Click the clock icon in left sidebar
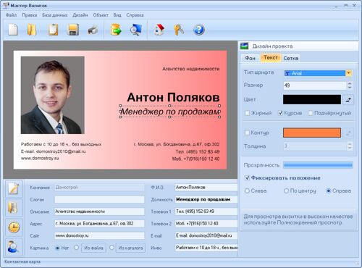 click(x=14, y=227)
